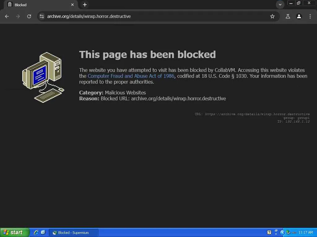
Task: Launch second quick launch icon
Action: click(x=43, y=232)
